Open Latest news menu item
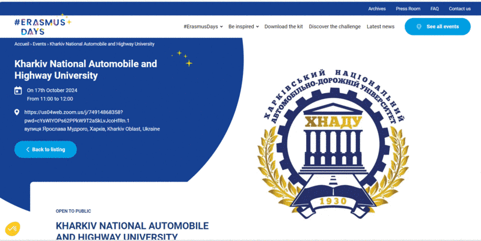Screen dimensions: 481x241 381,26
